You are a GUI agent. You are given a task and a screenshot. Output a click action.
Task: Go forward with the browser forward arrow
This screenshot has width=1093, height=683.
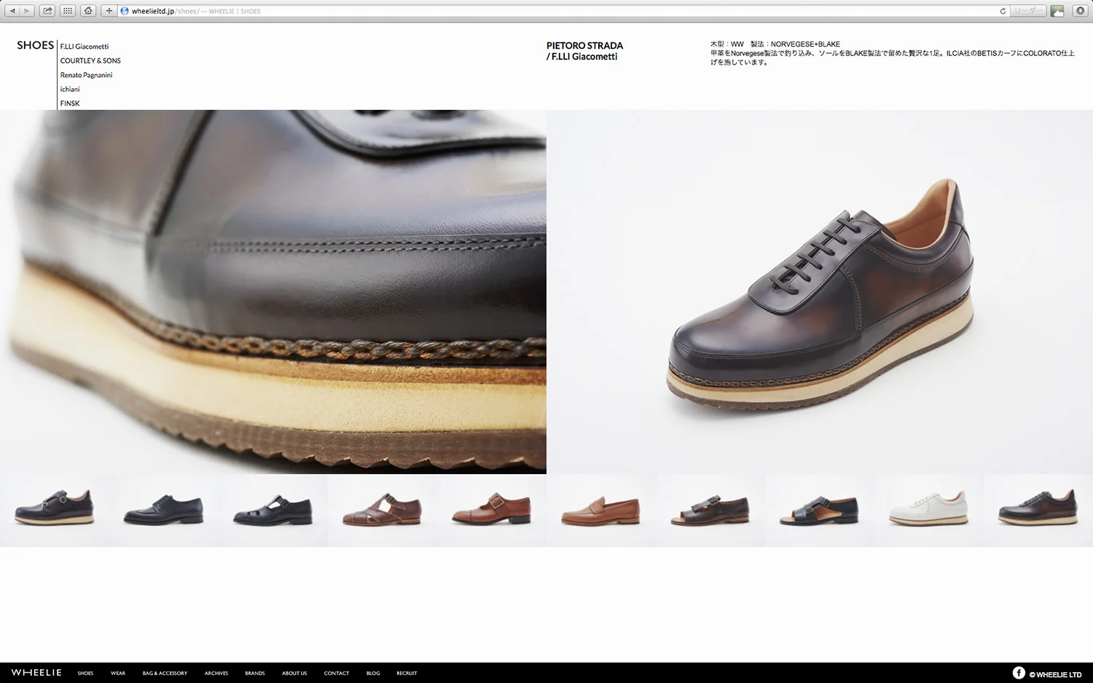[27, 11]
